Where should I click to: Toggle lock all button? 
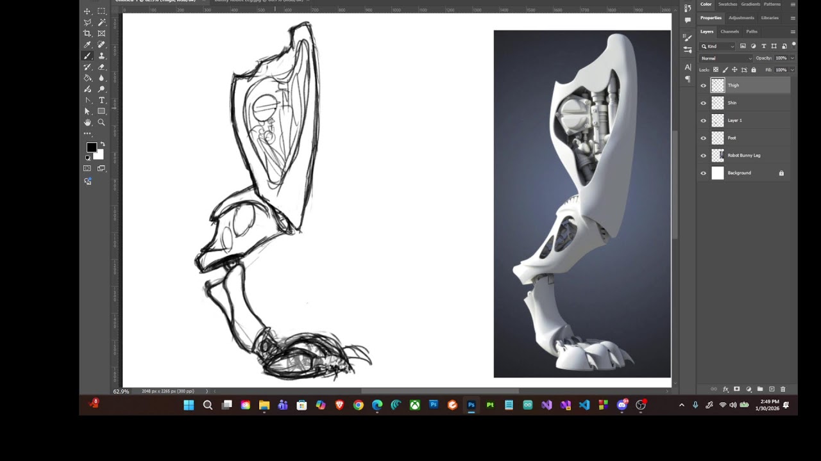[x=754, y=70]
